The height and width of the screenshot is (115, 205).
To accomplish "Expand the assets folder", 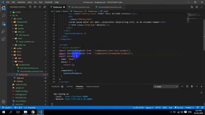I will [x=19, y=19].
